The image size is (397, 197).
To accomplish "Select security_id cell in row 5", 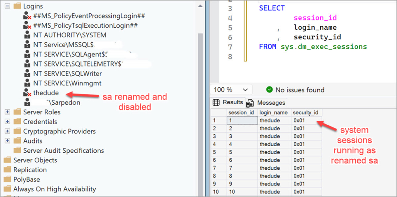I will (x=306, y=152).
